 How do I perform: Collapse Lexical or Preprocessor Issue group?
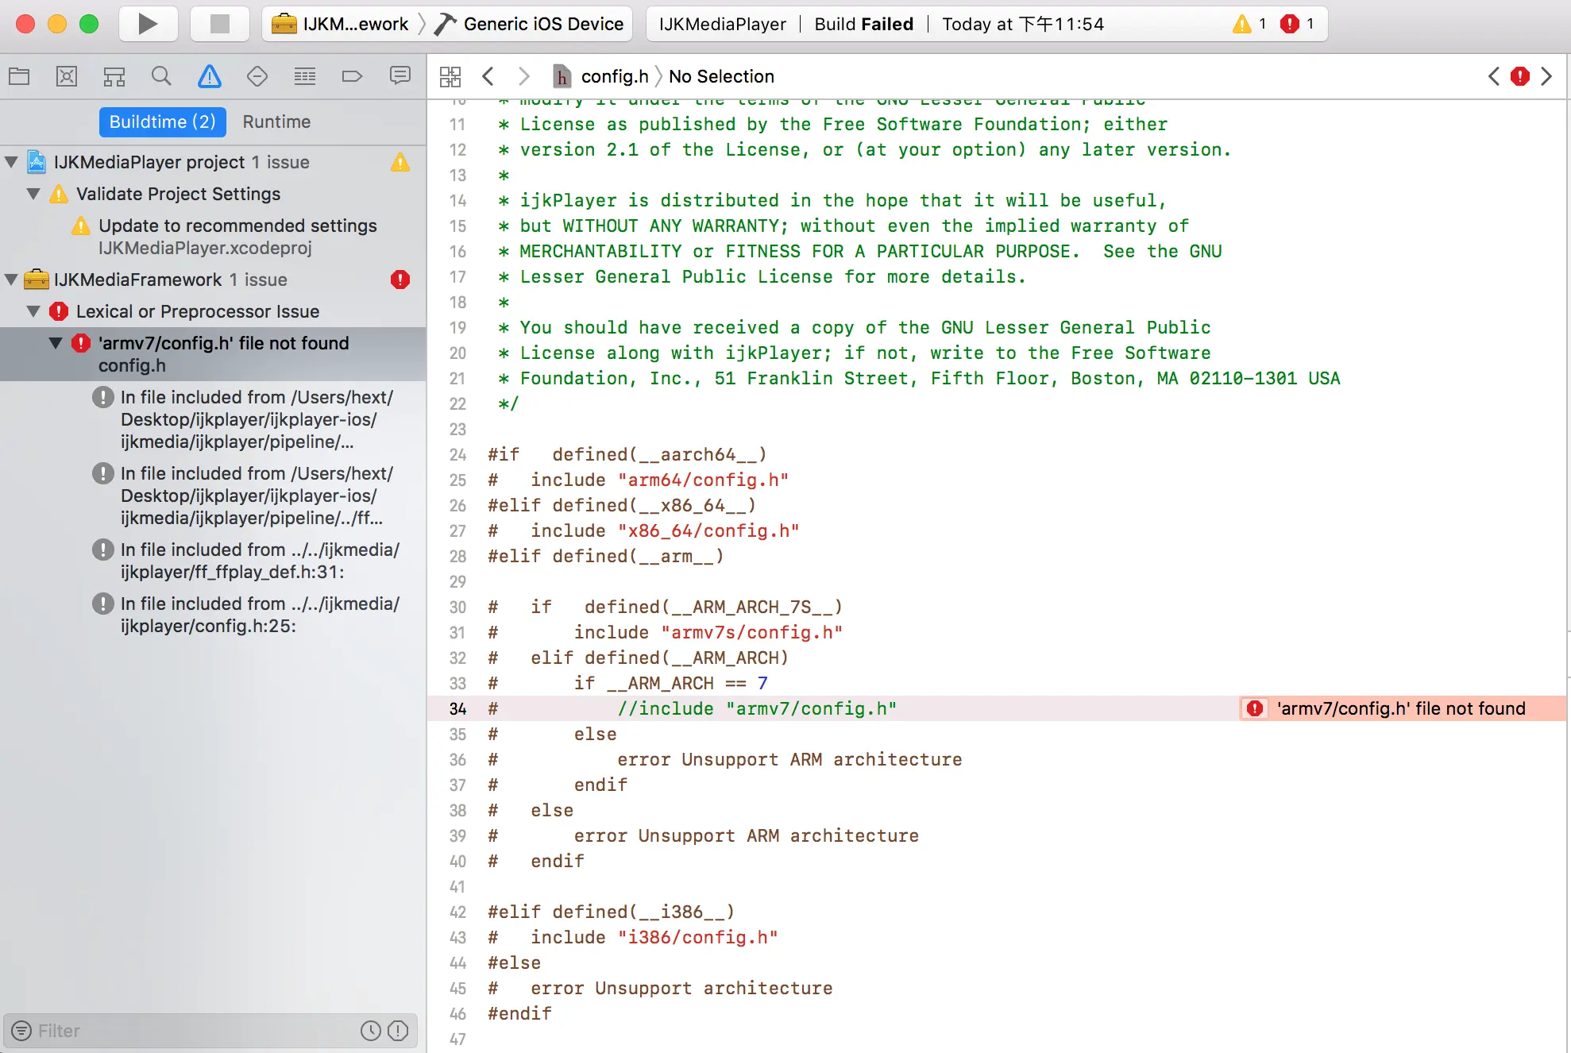coord(34,311)
